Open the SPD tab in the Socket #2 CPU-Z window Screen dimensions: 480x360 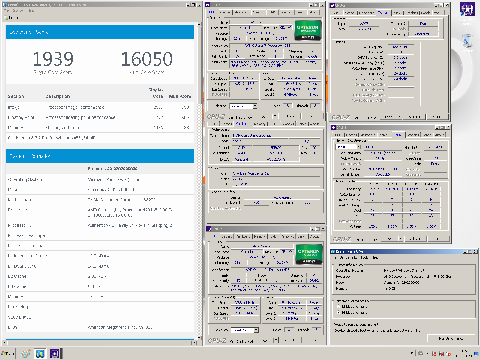pyautogui.click(x=274, y=236)
